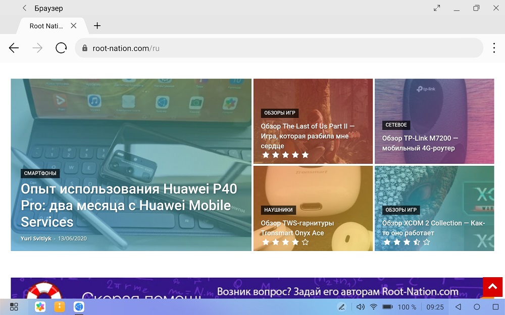Click the Root-Nation.com help banner
The height and width of the screenshot is (315, 505).
[247, 288]
